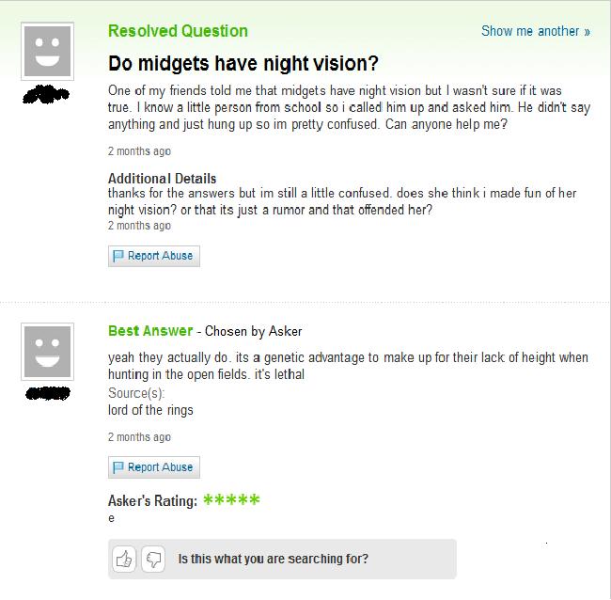Screen dimensions: 611x600
Task: Click the flag icon under the question
Action: tap(118, 256)
